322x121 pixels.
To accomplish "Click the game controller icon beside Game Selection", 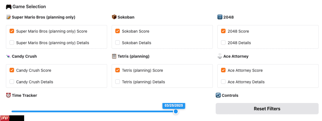I will 9,7.
